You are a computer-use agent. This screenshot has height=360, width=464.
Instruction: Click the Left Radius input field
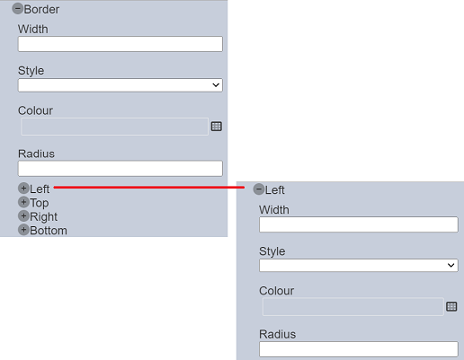click(x=359, y=349)
